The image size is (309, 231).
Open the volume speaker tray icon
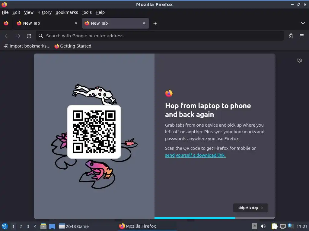tap(263, 226)
